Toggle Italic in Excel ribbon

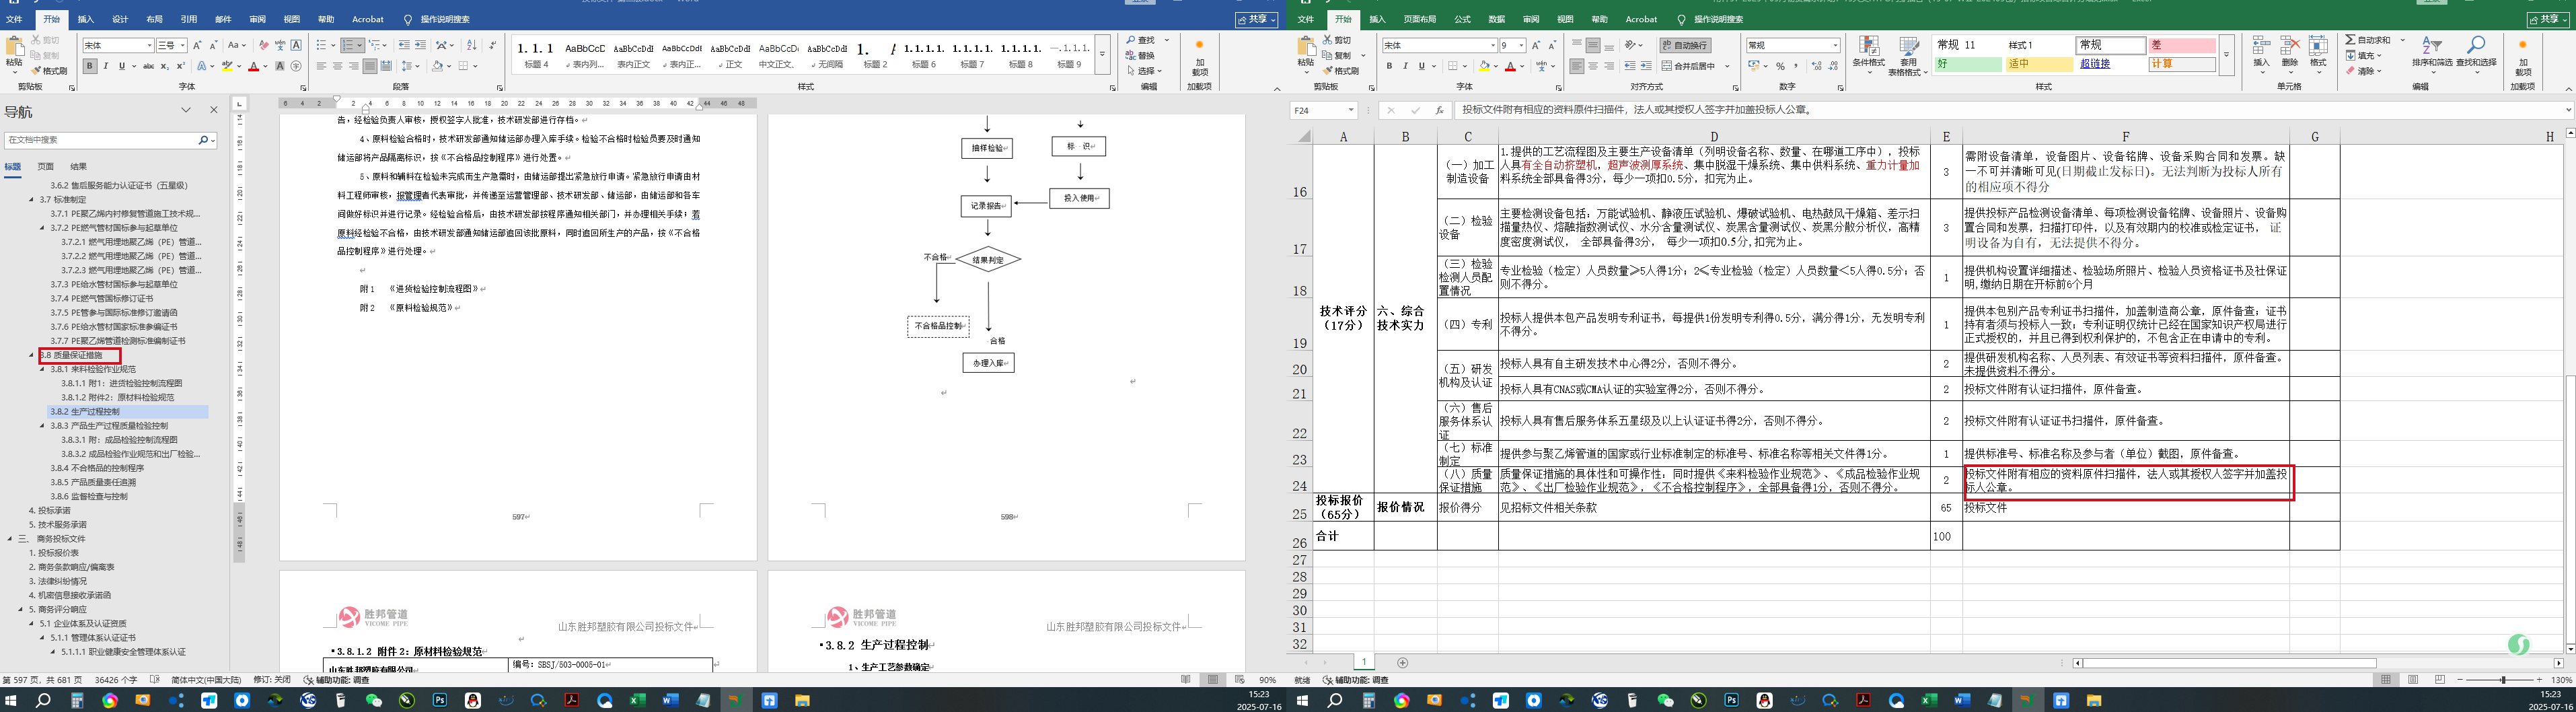click(1405, 66)
